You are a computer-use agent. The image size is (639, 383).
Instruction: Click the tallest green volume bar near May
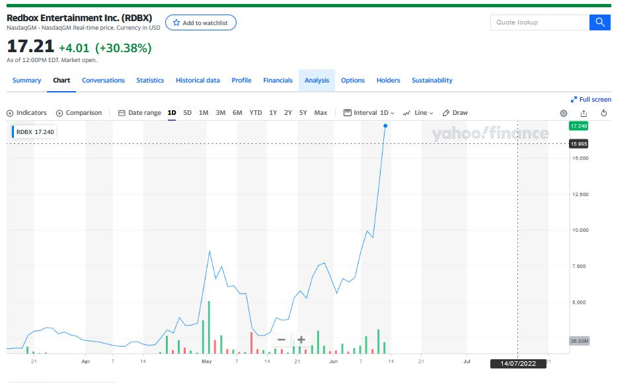click(x=209, y=327)
